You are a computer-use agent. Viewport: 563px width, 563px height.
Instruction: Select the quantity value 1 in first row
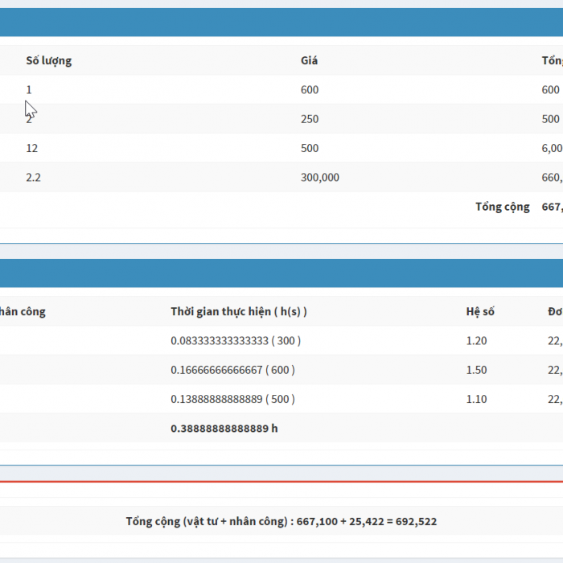click(29, 90)
